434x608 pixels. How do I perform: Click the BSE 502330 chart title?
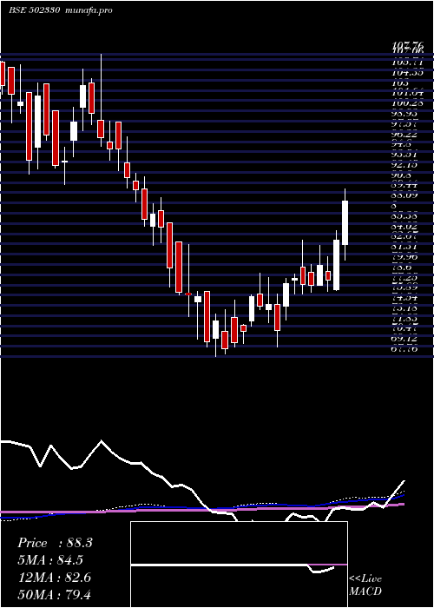(x=61, y=10)
